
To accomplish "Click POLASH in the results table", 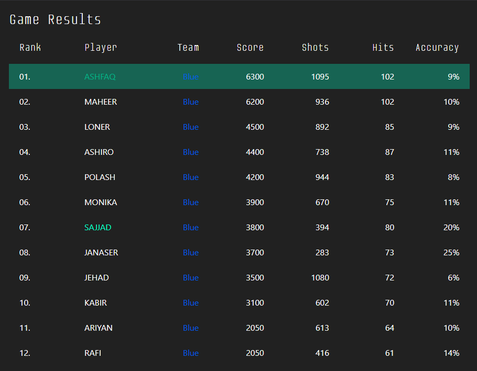I will pos(100,177).
